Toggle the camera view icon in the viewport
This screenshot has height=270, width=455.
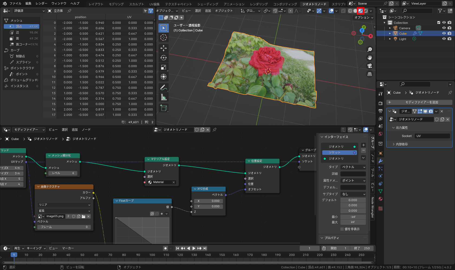tap(370, 66)
